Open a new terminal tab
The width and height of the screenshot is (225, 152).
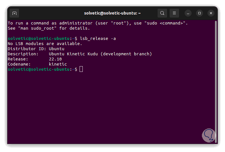(x=14, y=13)
